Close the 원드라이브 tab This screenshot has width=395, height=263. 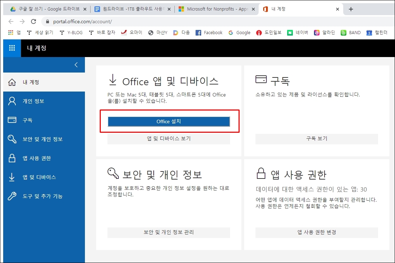169,9
